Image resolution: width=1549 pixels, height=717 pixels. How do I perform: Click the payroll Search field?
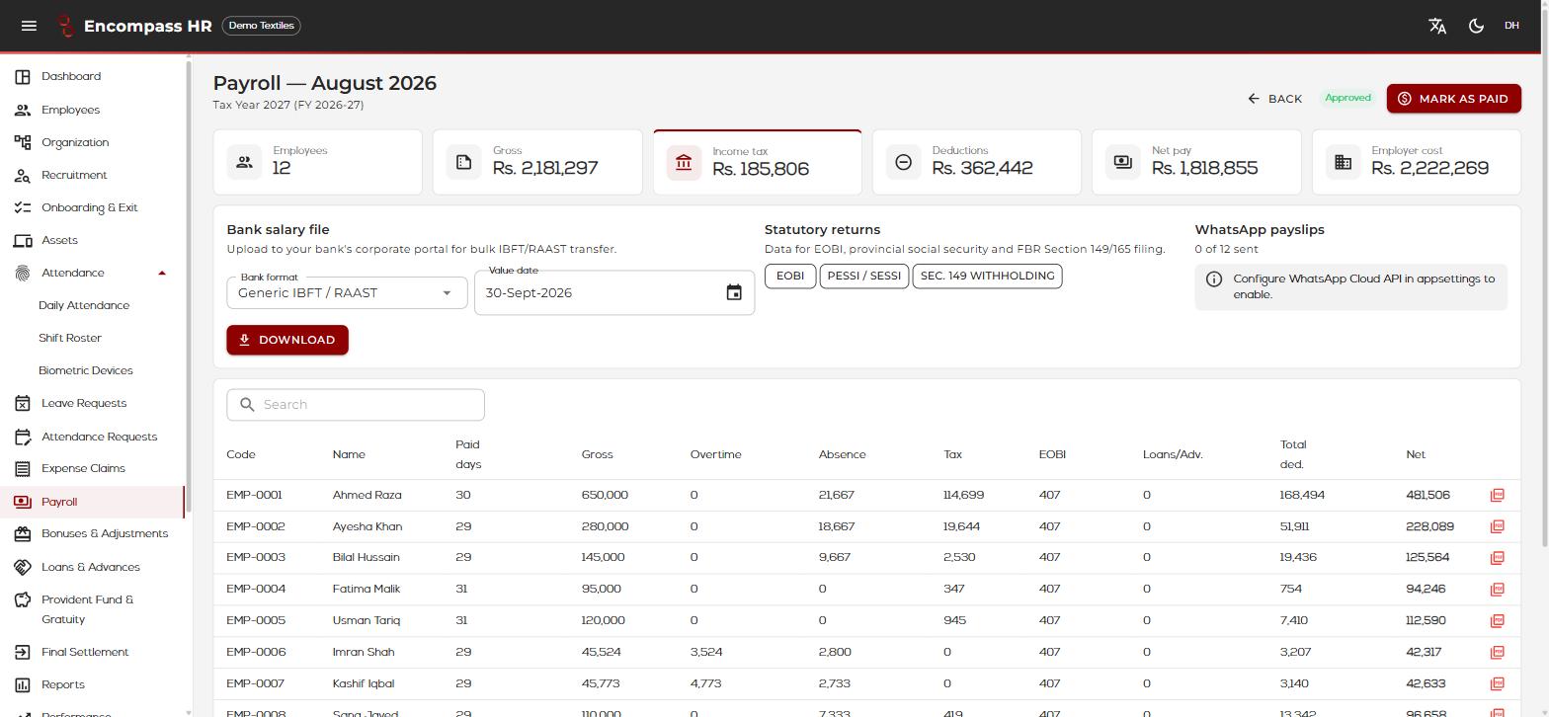pos(356,405)
